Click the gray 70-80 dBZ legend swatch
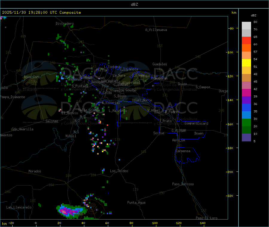Screen dimensions: 269x227 pos(246,26)
